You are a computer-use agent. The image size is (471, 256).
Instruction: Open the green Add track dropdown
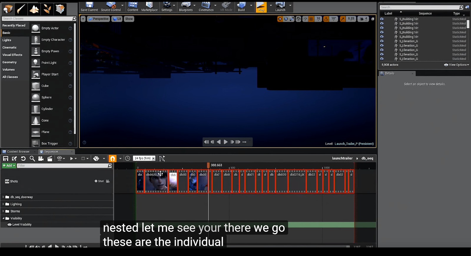tap(9, 165)
